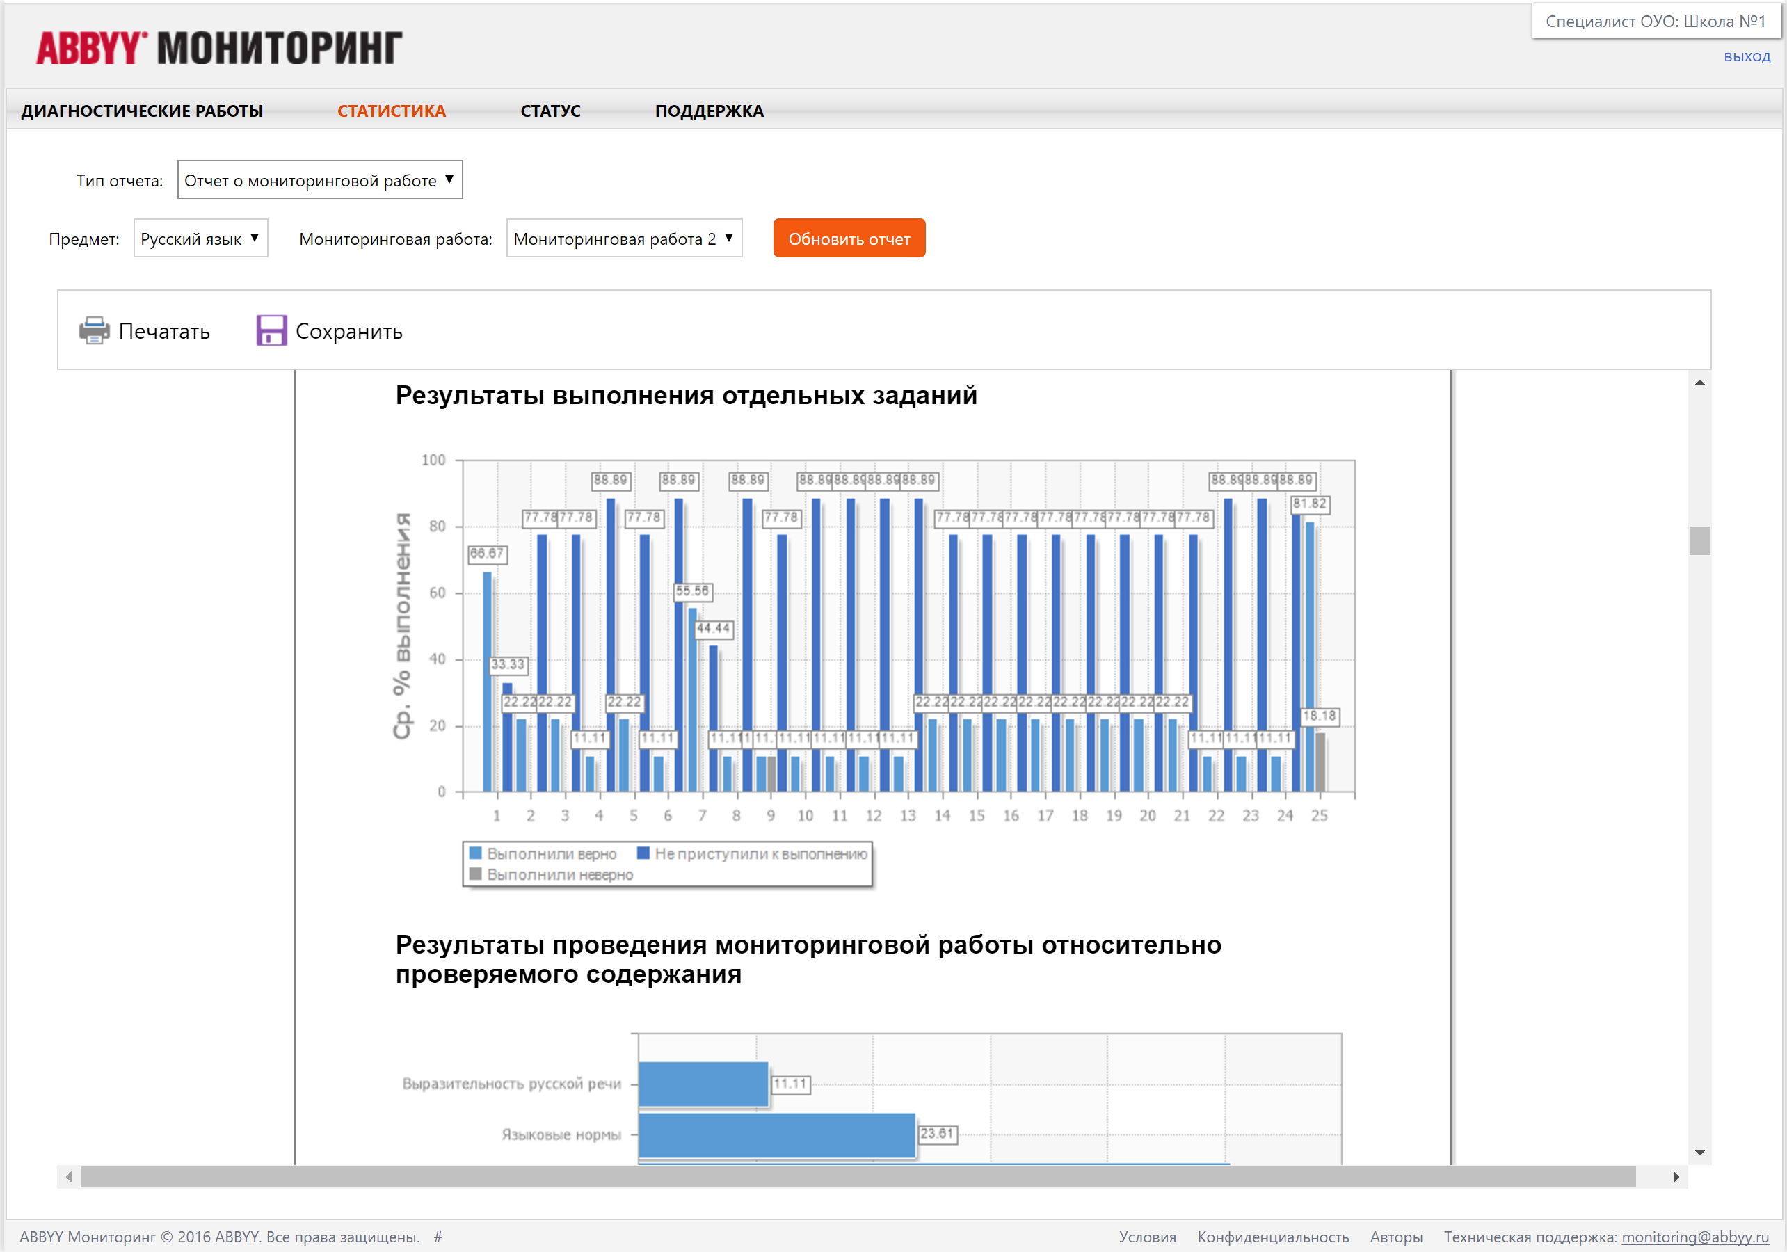
Task: Click the purple floppy disk save icon
Action: tap(271, 330)
